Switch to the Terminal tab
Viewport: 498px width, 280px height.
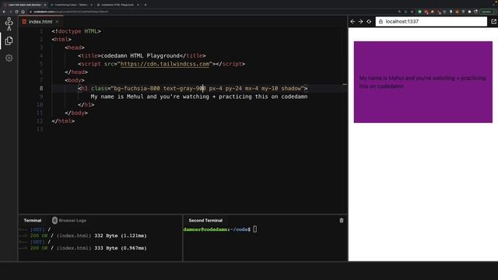(x=33, y=220)
